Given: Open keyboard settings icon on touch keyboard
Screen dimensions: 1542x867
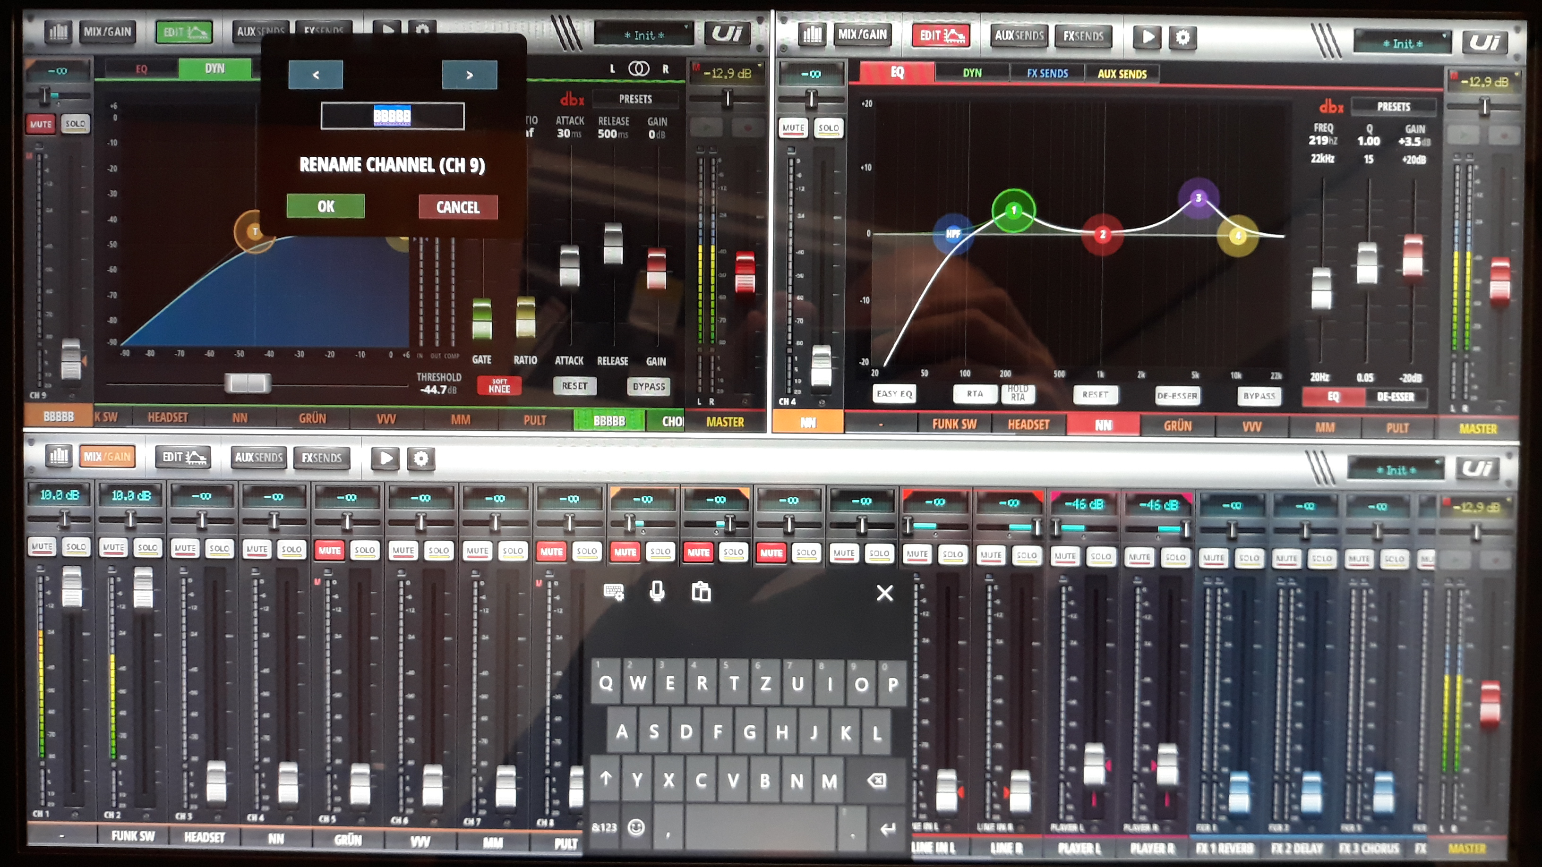Looking at the screenshot, I should pos(614,592).
